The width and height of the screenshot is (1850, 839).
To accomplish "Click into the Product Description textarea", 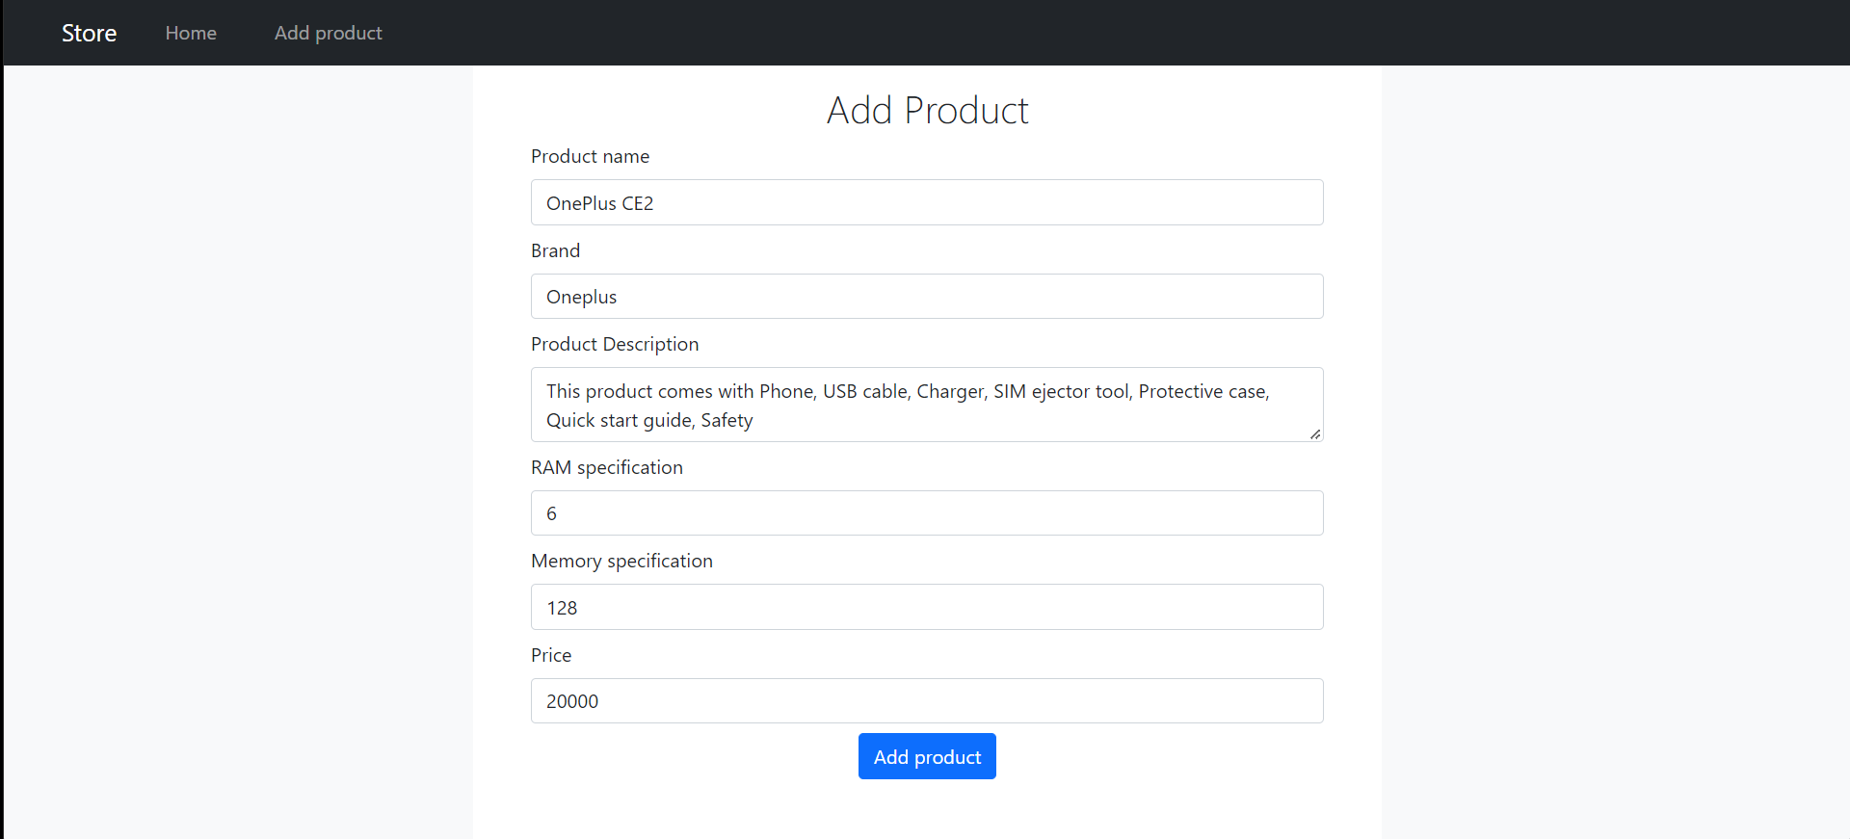I will [927, 405].
